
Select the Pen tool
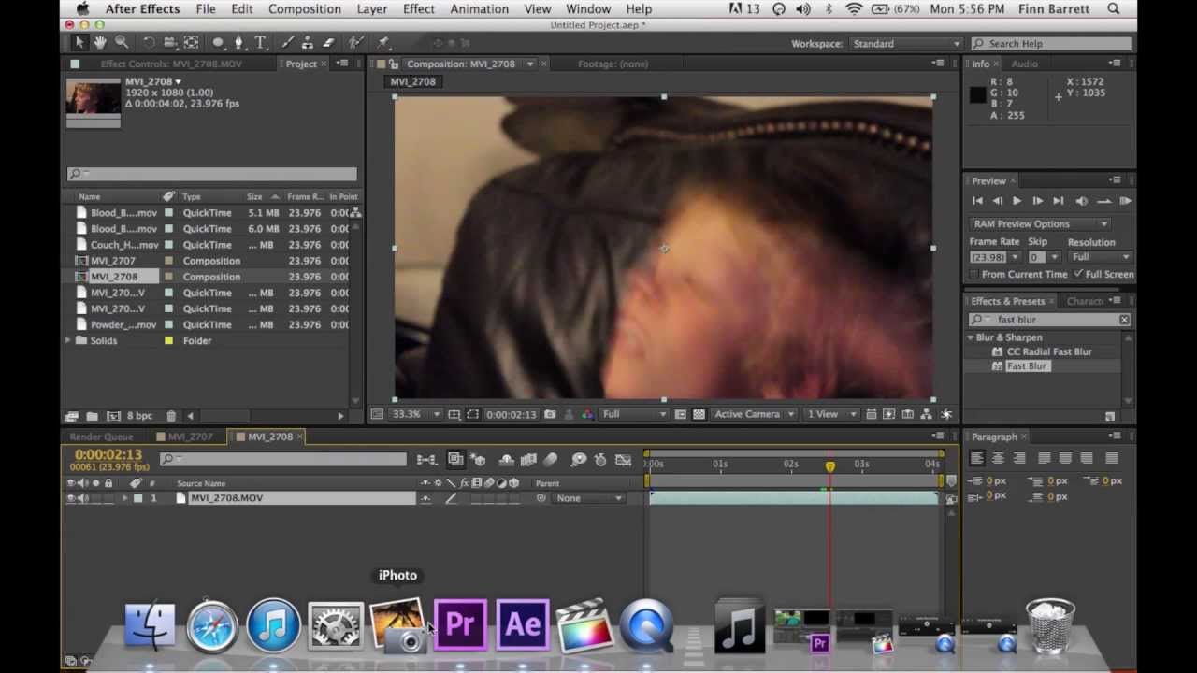(x=239, y=43)
